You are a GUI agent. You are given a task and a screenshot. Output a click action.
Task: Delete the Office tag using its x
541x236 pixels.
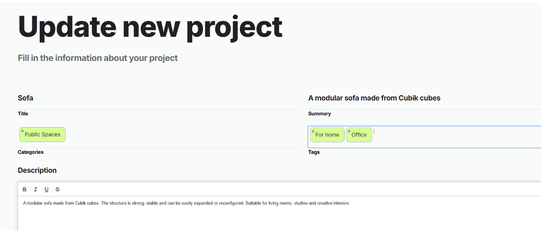[349, 131]
